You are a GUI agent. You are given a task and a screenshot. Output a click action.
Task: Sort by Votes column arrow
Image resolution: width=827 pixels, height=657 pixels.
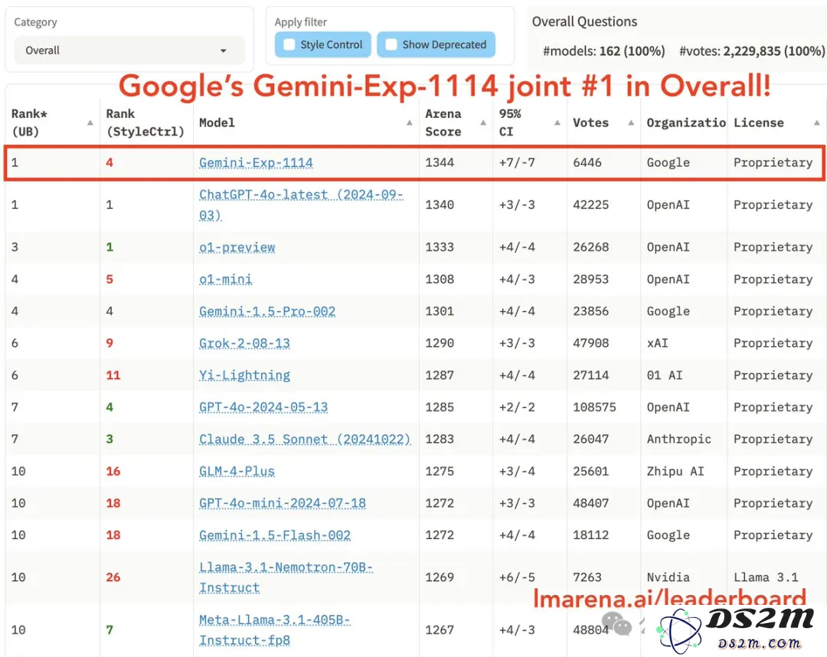(631, 123)
